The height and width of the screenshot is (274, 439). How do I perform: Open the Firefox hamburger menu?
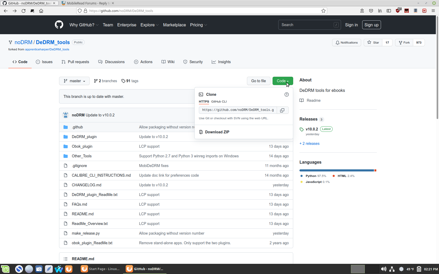433,11
